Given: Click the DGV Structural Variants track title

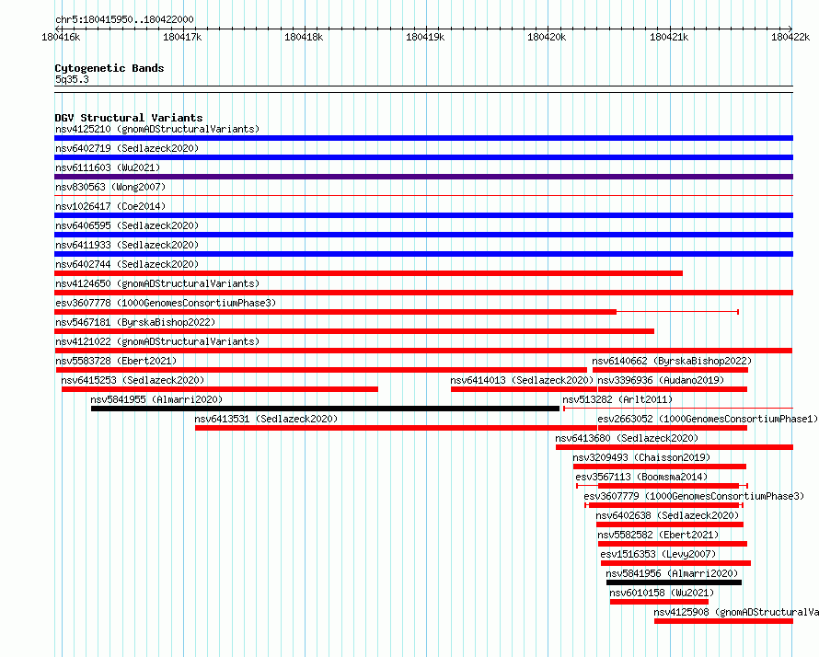Looking at the screenshot, I should point(129,118).
